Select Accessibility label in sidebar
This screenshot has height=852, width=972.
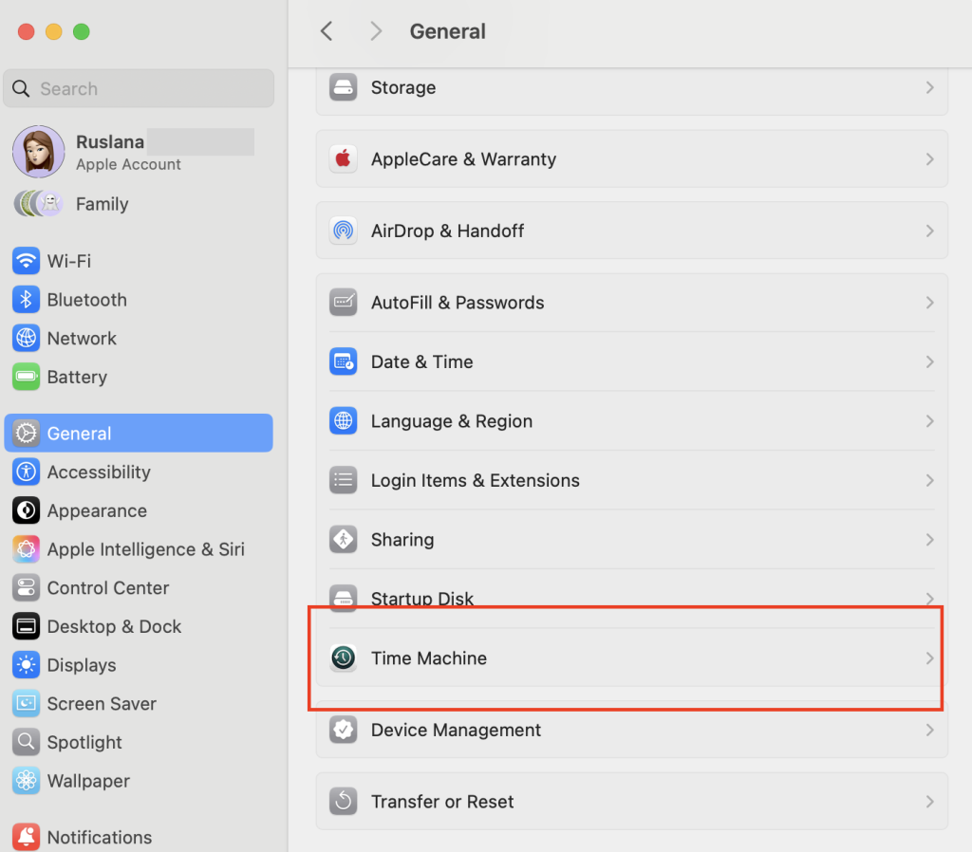click(99, 472)
